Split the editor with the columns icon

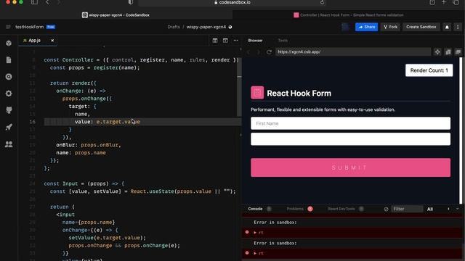pos(215,41)
